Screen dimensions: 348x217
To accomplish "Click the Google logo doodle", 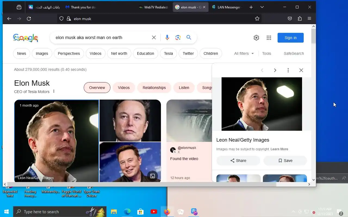I will tap(26, 38).
